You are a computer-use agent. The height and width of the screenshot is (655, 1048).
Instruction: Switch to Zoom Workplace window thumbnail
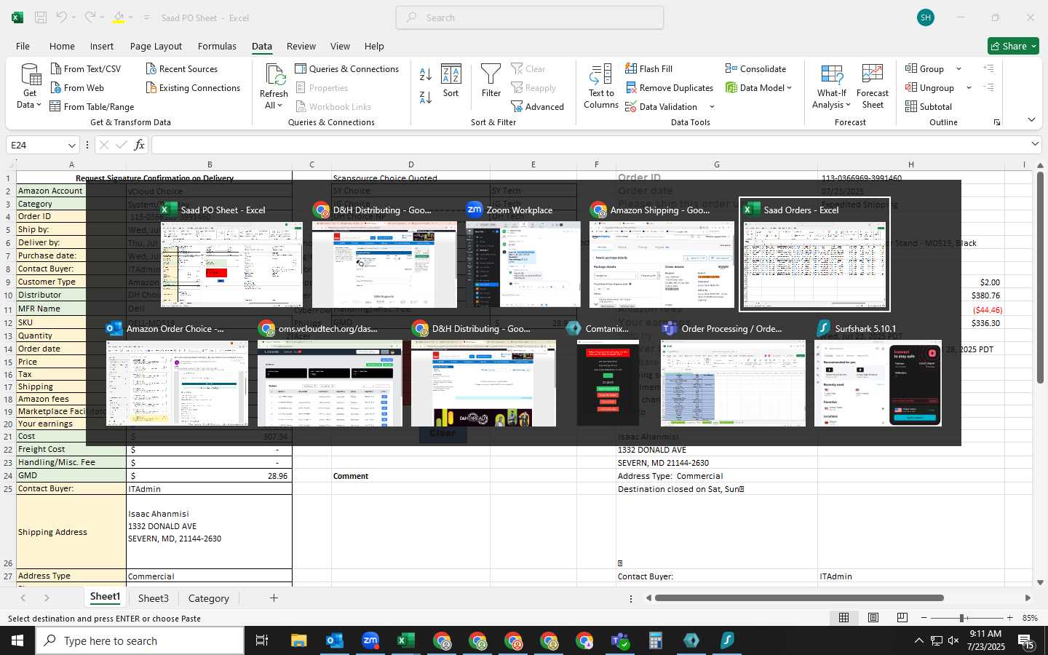pyautogui.click(x=523, y=254)
